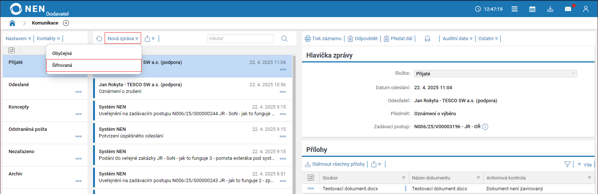Open the Nezařazeno folder
The height and width of the screenshot is (194, 598).
point(45,155)
